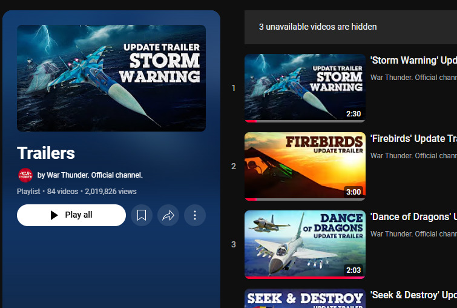Image resolution: width=457 pixels, height=308 pixels.
Task: Click playlist index number 1
Action: tap(234, 88)
